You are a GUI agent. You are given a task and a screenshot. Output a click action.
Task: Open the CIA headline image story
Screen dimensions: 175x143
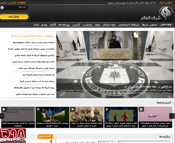tap(115, 65)
